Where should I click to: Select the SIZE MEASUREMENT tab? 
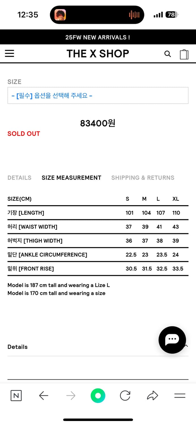tap(71, 178)
